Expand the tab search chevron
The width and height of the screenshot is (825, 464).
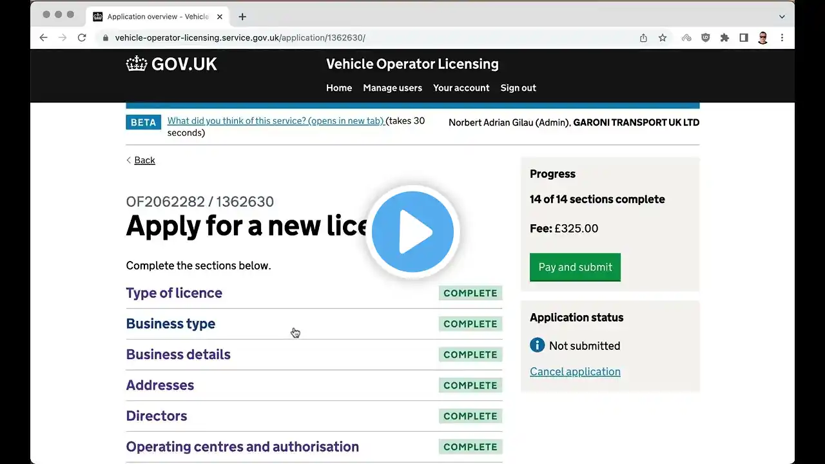coord(782,17)
